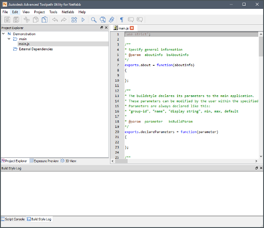264x228 pixels.
Task: Click editor vertical scrollbar down arrow
Action: tap(261, 157)
